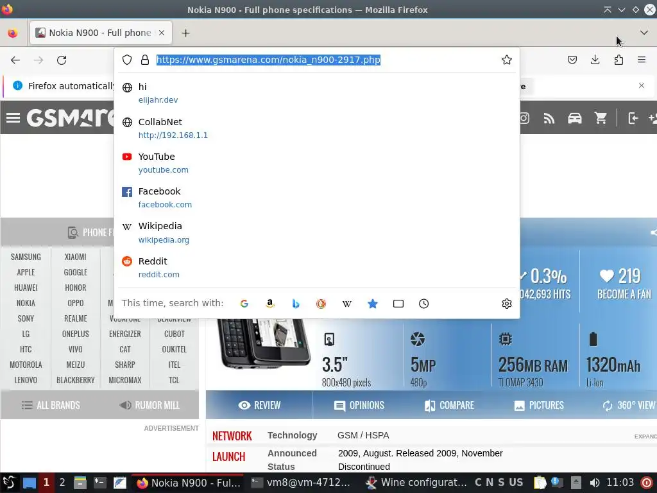Open the list all tabs dropdown

coord(644,33)
